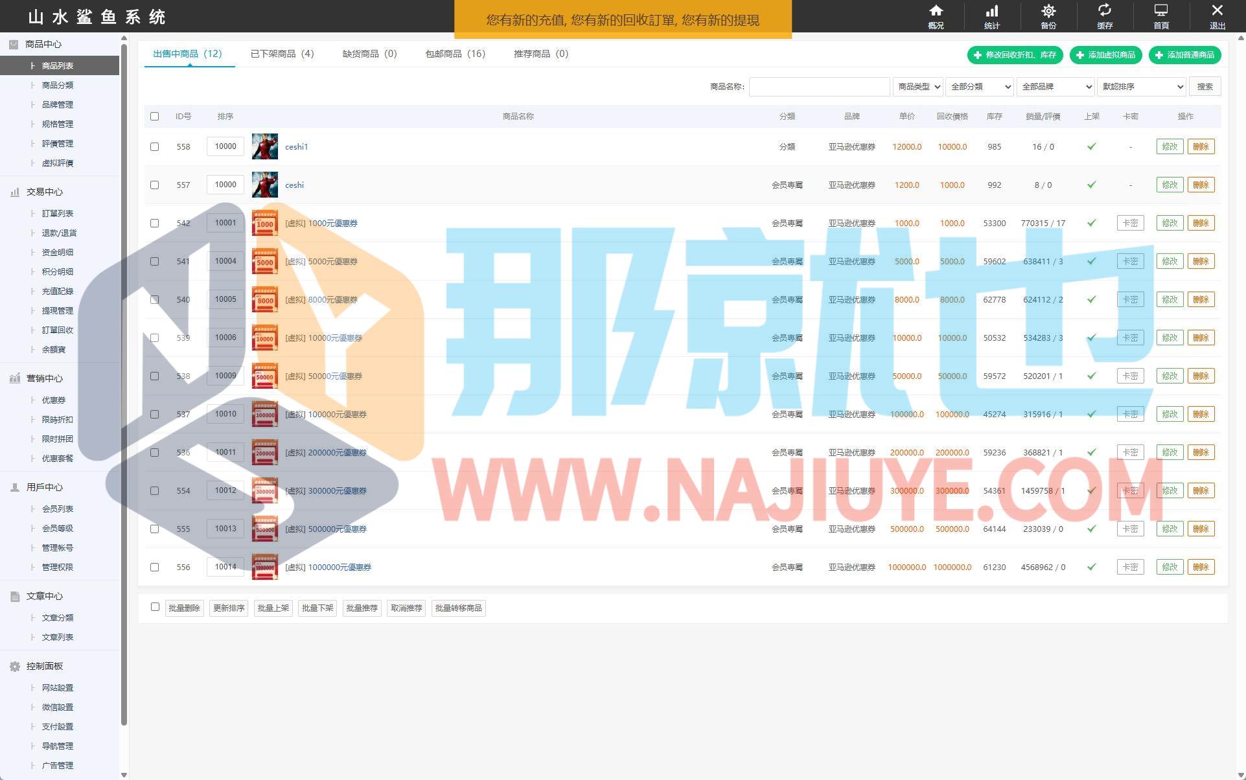
Task: Click the 统计 bar chart icon
Action: click(992, 12)
